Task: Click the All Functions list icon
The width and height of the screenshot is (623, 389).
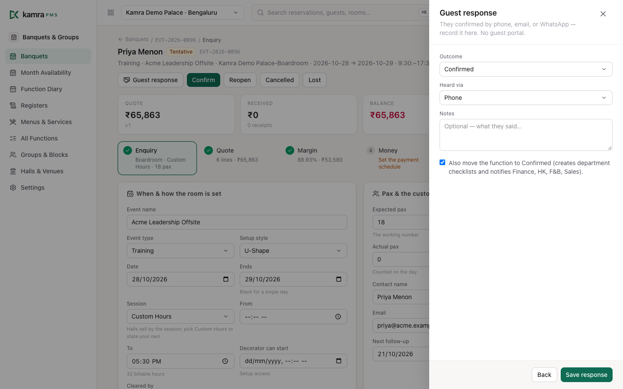Action: (13, 138)
